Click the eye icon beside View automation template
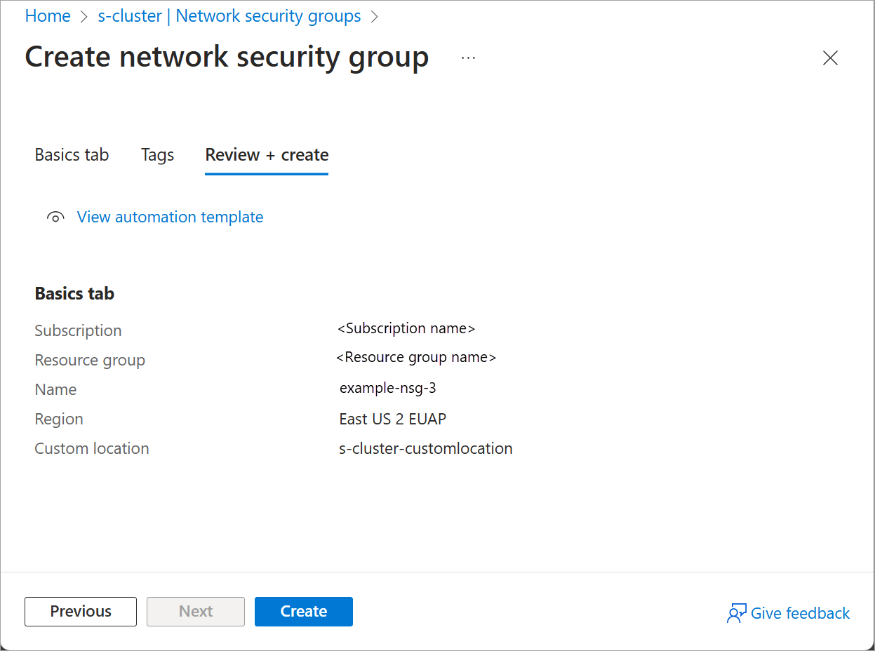Viewport: 875px width, 651px height. [55, 217]
